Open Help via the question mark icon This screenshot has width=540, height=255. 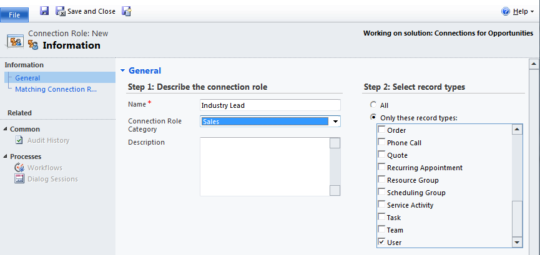[506, 11]
